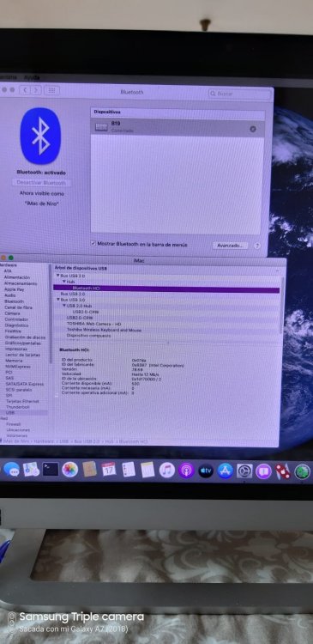313x644 pixels.
Task: Open Apple TV app in the Dock
Action: 206,471
